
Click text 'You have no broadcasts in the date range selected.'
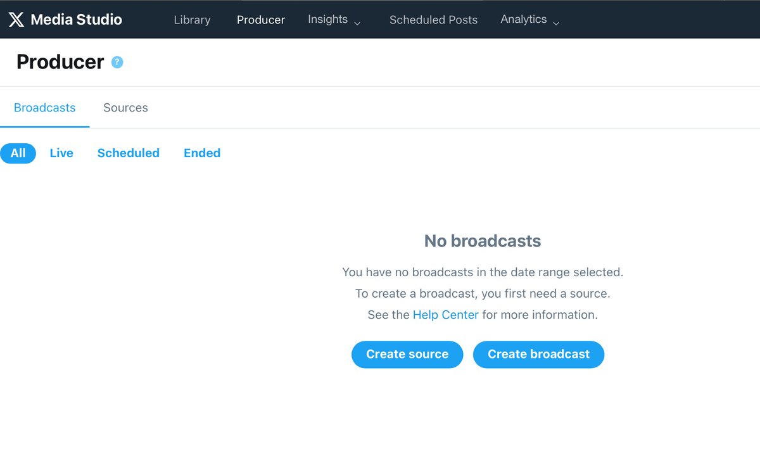point(483,272)
